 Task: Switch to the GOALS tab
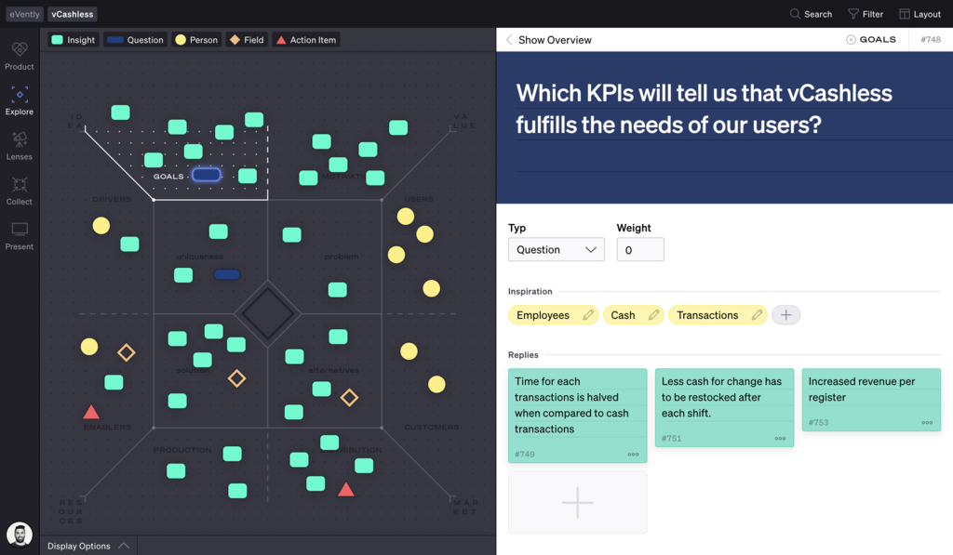[x=871, y=39]
